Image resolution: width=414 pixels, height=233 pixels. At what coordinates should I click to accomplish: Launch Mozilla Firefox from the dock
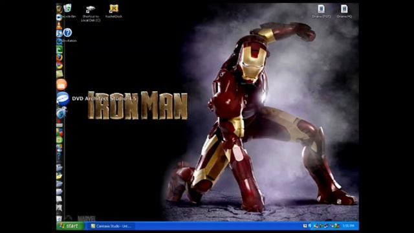click(x=60, y=57)
